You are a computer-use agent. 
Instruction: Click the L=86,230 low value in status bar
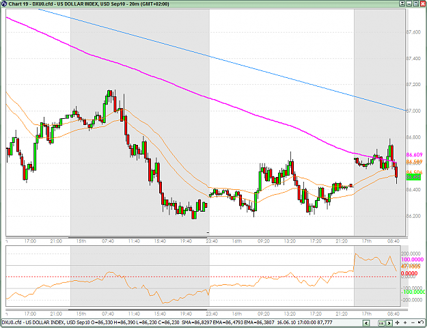[x=146, y=323]
